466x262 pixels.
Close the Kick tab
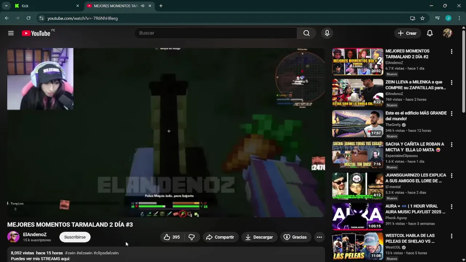coord(78,6)
